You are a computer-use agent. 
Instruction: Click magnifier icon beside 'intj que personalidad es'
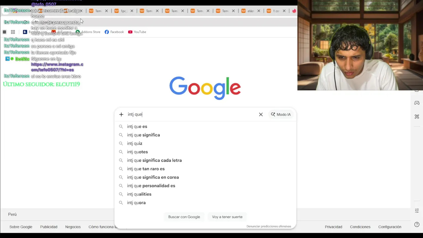point(121,186)
